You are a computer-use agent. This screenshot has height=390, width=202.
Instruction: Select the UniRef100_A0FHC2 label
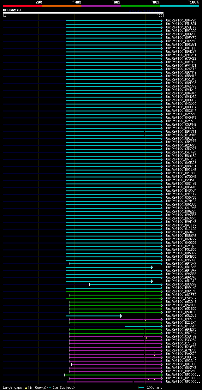click(181, 62)
